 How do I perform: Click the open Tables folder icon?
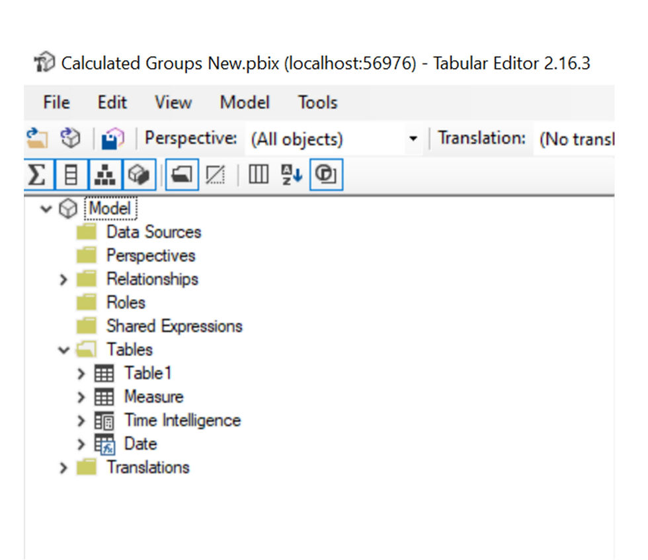pos(87,349)
